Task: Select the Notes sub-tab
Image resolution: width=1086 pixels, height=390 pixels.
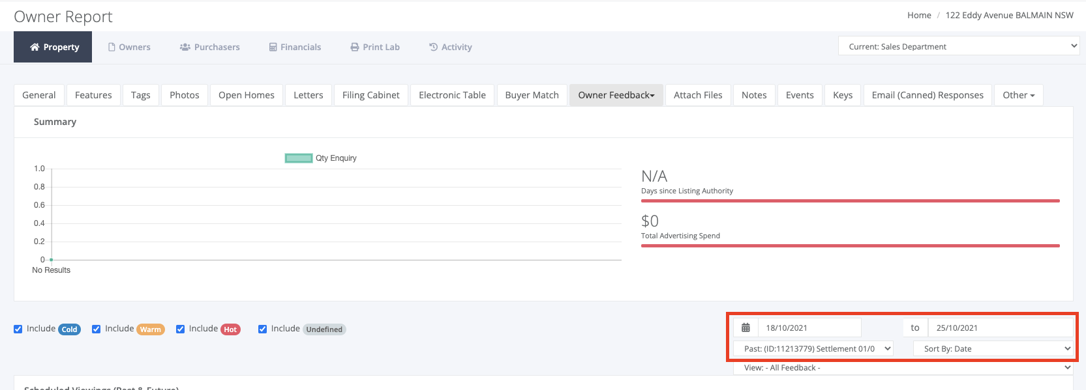Action: click(754, 95)
